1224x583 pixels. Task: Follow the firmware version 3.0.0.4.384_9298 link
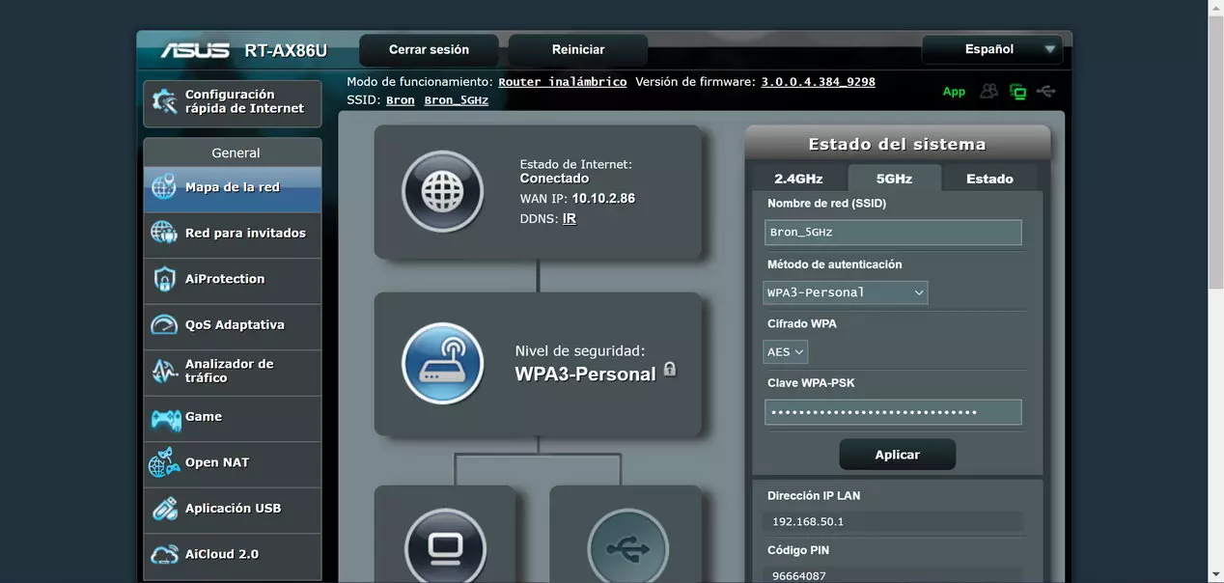(x=818, y=82)
